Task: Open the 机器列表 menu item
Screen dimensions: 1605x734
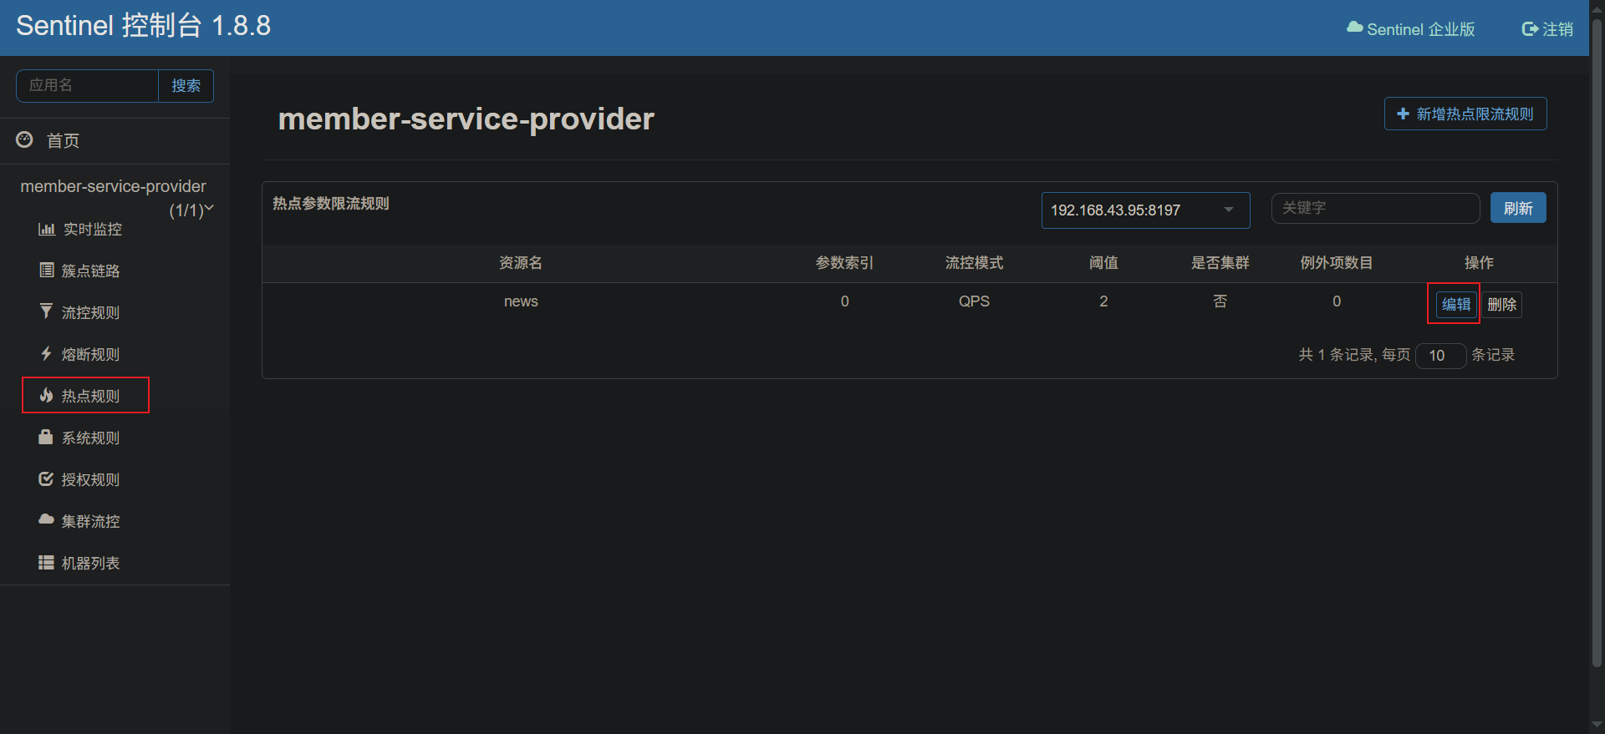Action: click(x=90, y=563)
